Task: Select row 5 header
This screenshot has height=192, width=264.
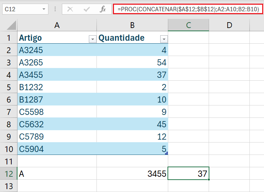Action: point(9,87)
